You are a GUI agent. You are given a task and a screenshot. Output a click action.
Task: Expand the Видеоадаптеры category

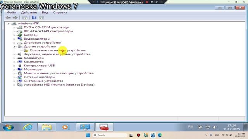click(14, 39)
